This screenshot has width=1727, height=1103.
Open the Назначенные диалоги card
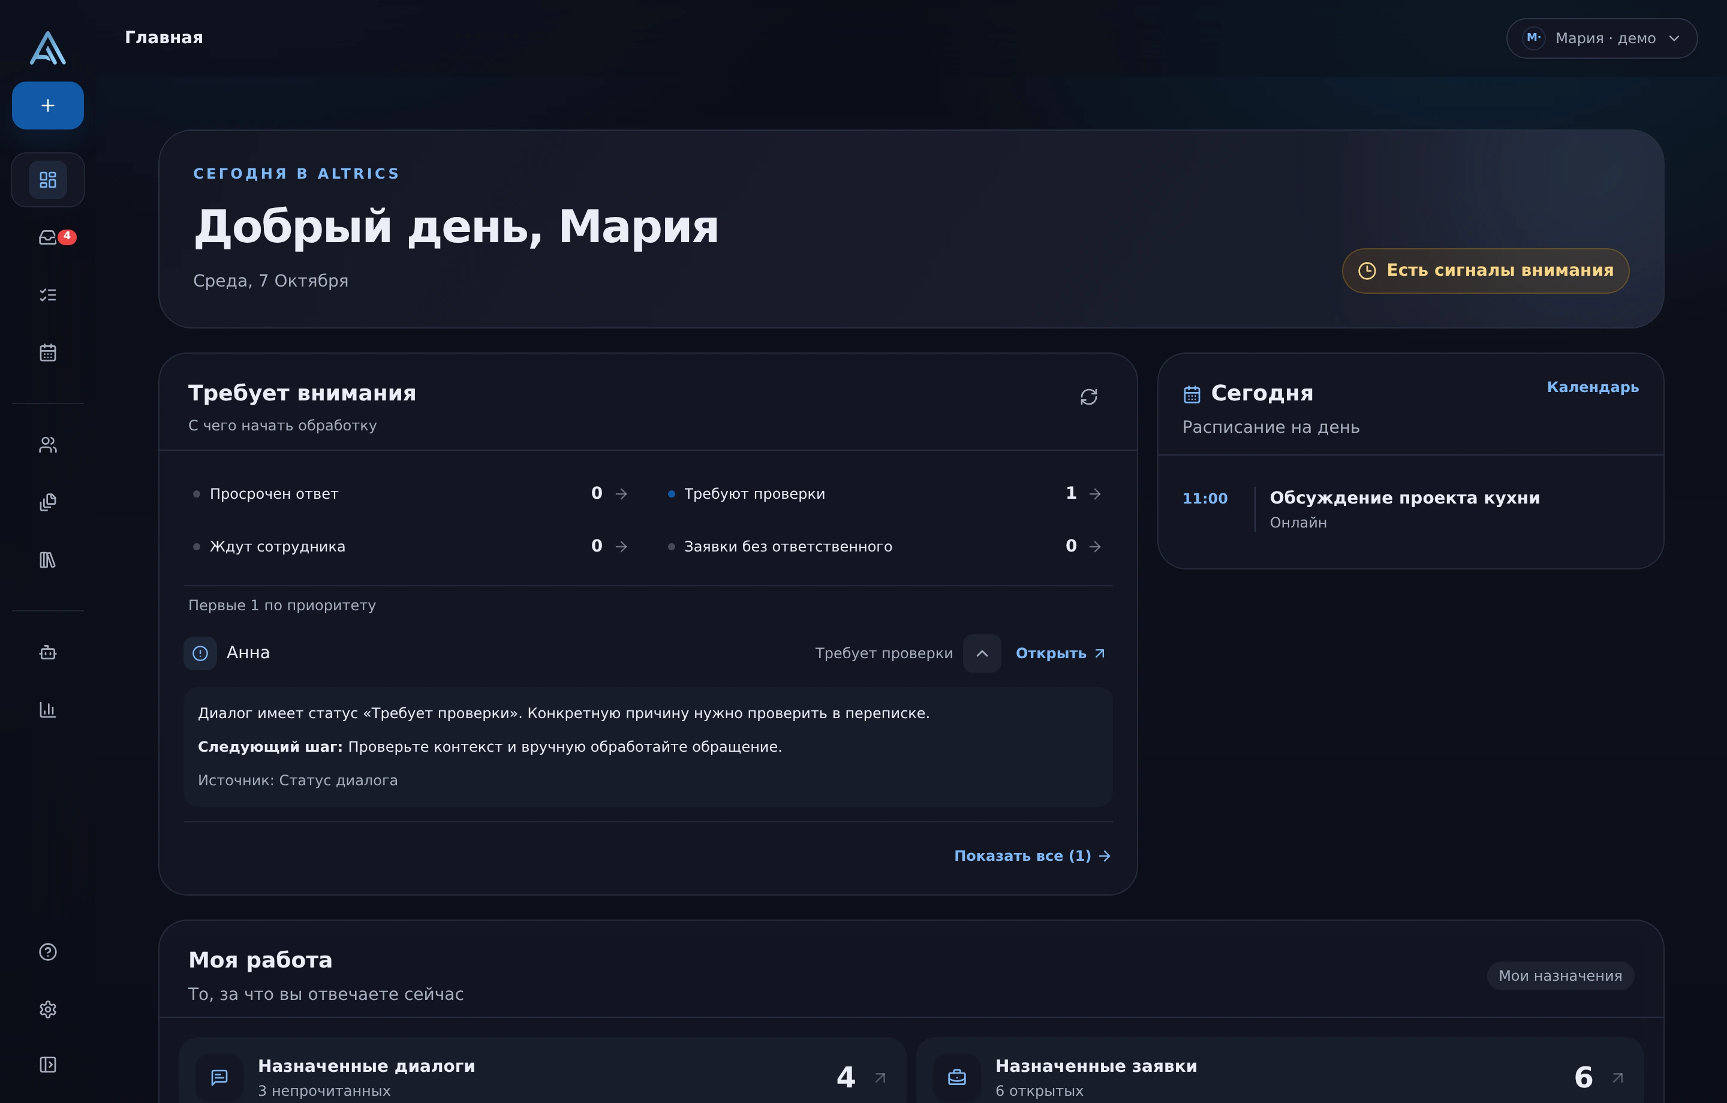pos(542,1070)
